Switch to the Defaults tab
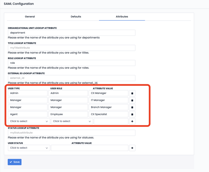Image resolution: width=209 pixels, height=172 pixels. pos(76,17)
